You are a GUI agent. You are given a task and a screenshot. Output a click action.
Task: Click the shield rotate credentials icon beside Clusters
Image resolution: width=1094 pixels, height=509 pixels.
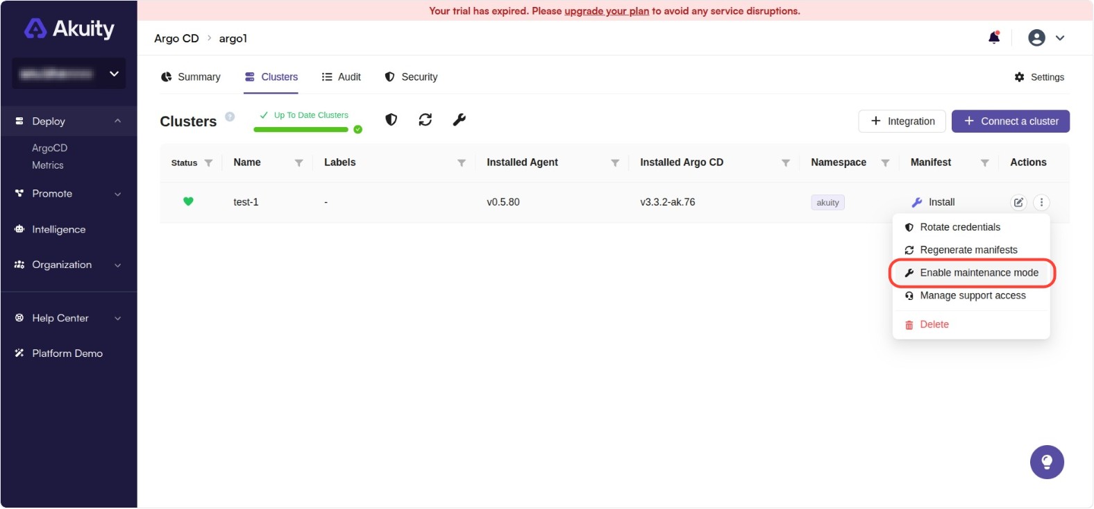pyautogui.click(x=392, y=120)
